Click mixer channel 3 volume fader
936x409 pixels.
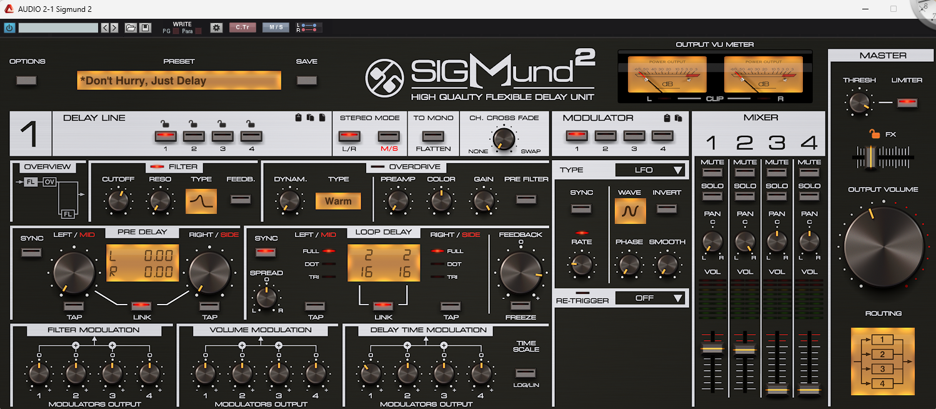[x=777, y=390]
